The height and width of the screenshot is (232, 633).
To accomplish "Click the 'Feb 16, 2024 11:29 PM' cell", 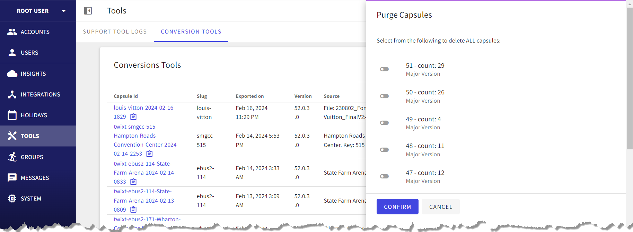I will click(x=252, y=112).
